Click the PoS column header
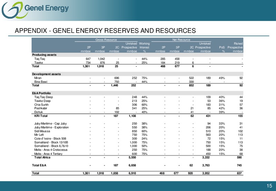276x191 pixels. 222,49
